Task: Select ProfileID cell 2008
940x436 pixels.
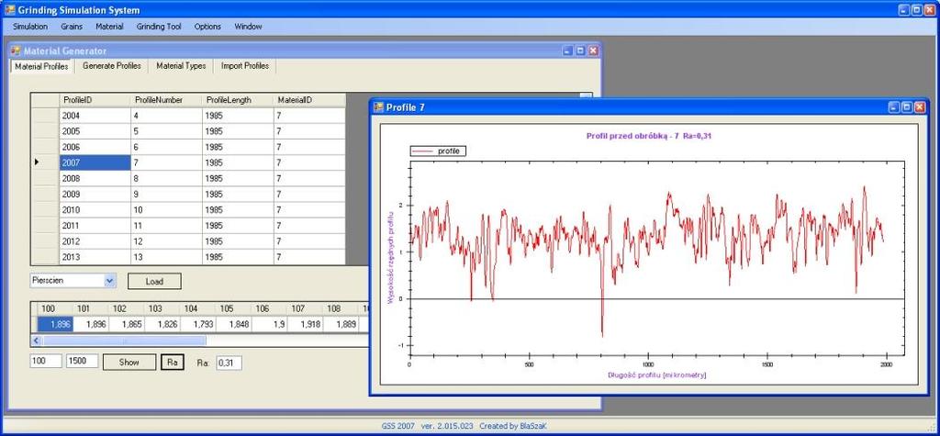Action: click(95, 178)
